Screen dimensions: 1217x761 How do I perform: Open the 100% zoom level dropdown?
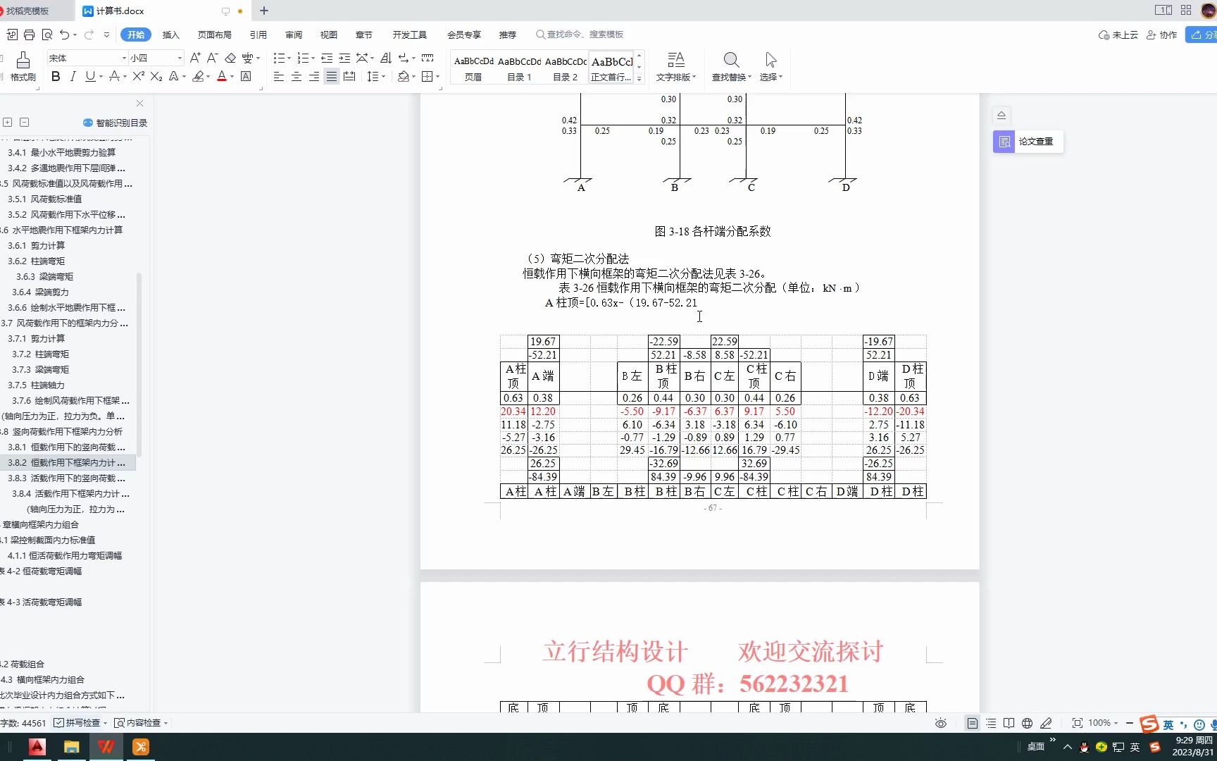pos(1103,723)
